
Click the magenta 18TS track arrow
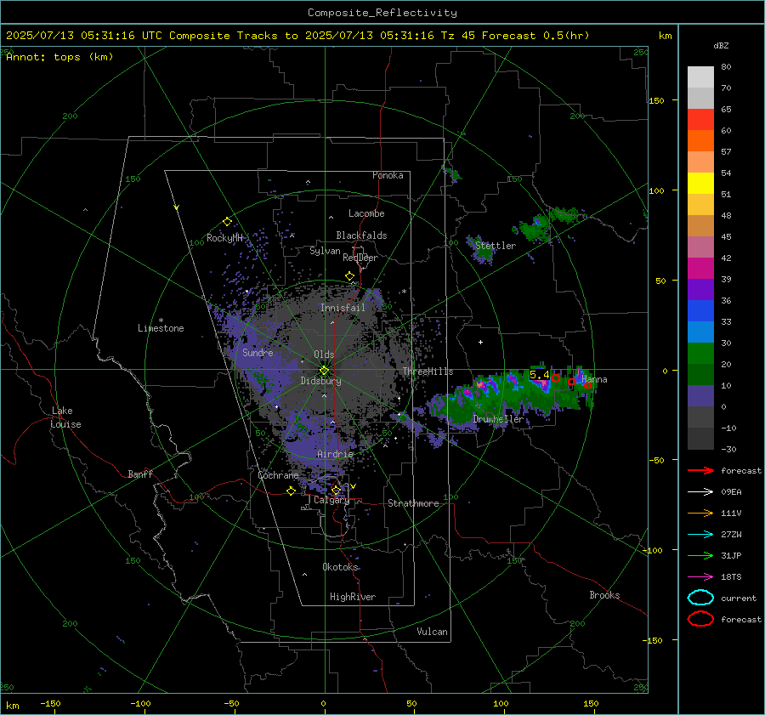coord(700,577)
